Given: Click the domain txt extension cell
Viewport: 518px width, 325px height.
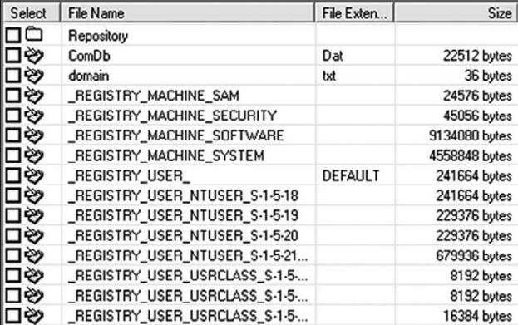Looking at the screenshot, I should pyautogui.click(x=355, y=76).
